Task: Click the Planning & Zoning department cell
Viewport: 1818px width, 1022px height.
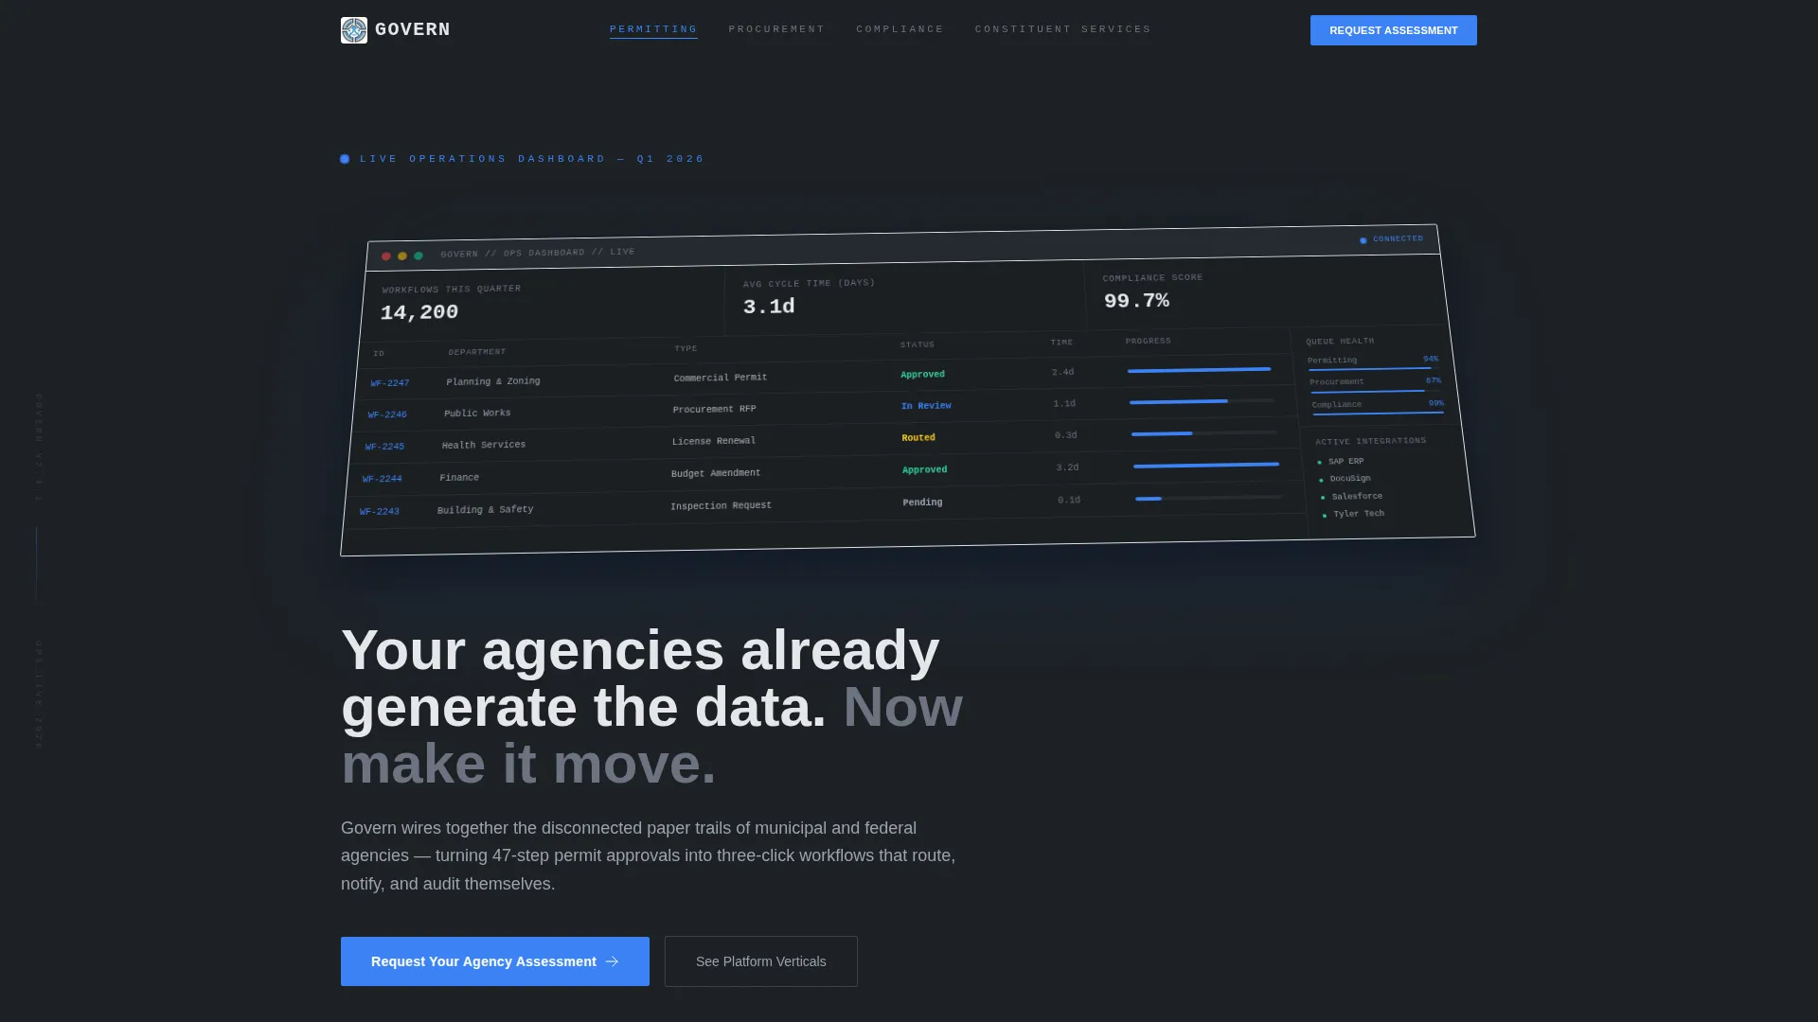Action: tap(493, 381)
